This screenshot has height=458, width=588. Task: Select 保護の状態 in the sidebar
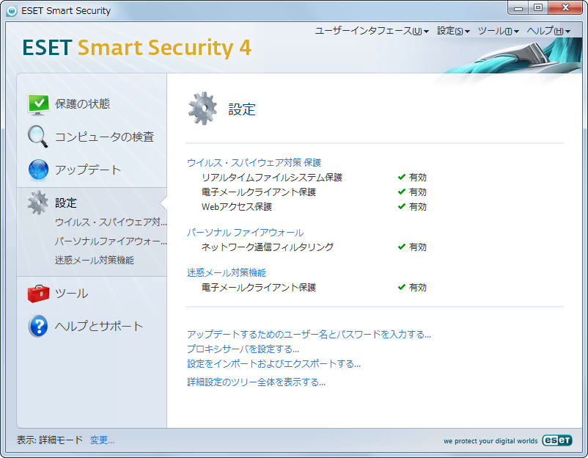[83, 103]
